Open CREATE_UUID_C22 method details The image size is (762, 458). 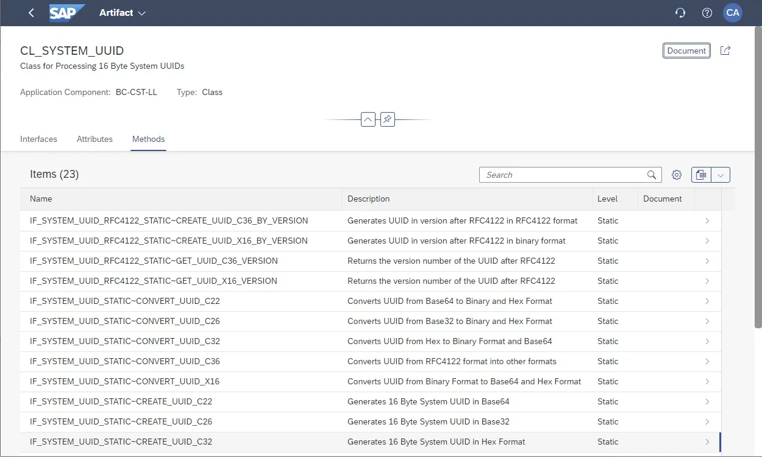click(707, 401)
